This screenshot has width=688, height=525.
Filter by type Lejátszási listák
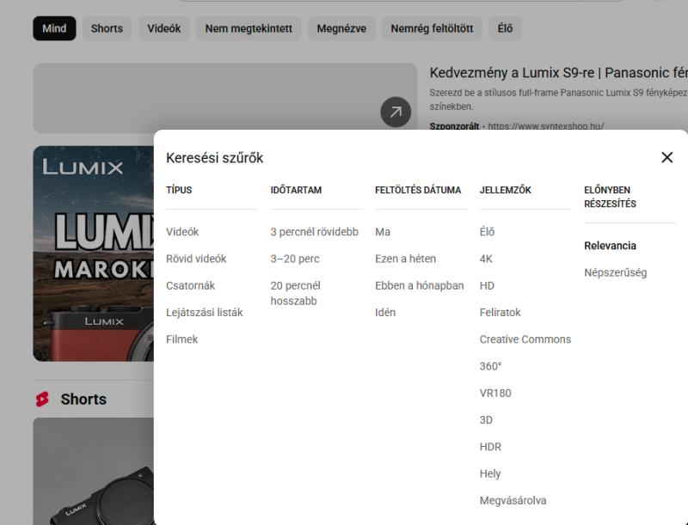[x=205, y=313]
